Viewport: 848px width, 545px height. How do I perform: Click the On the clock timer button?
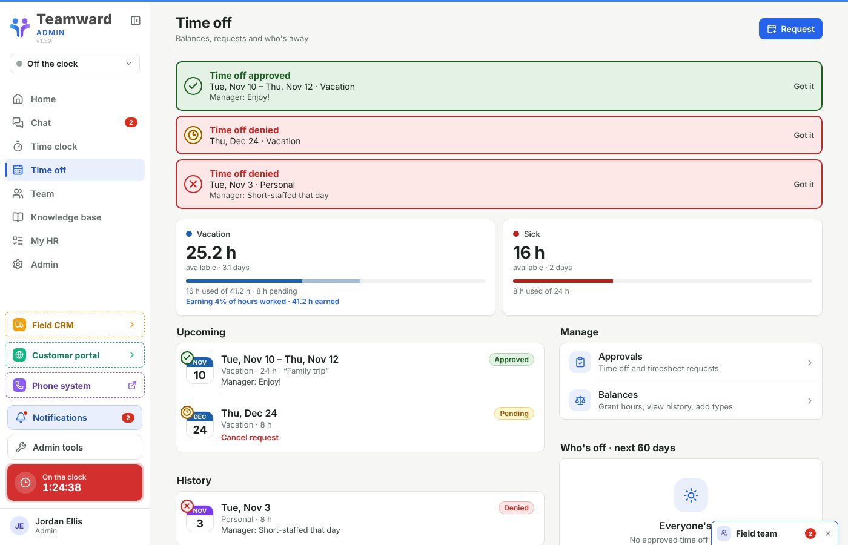click(x=75, y=483)
